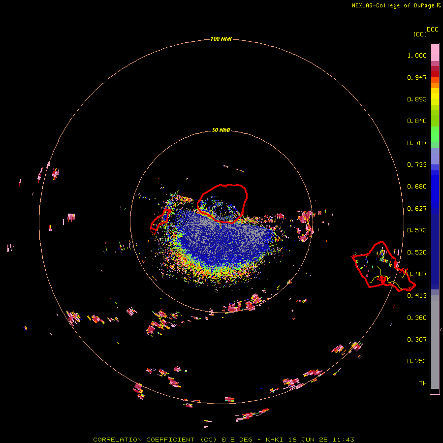The width and height of the screenshot is (443, 443).
Task: Click the 0.680 scale value
Action: click(417, 187)
